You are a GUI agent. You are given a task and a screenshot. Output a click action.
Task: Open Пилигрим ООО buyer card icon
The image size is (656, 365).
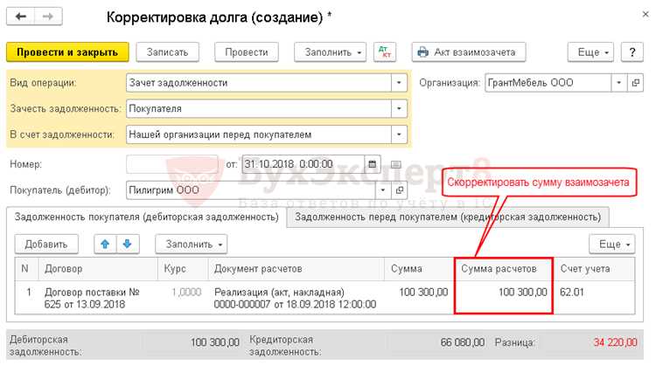point(400,190)
